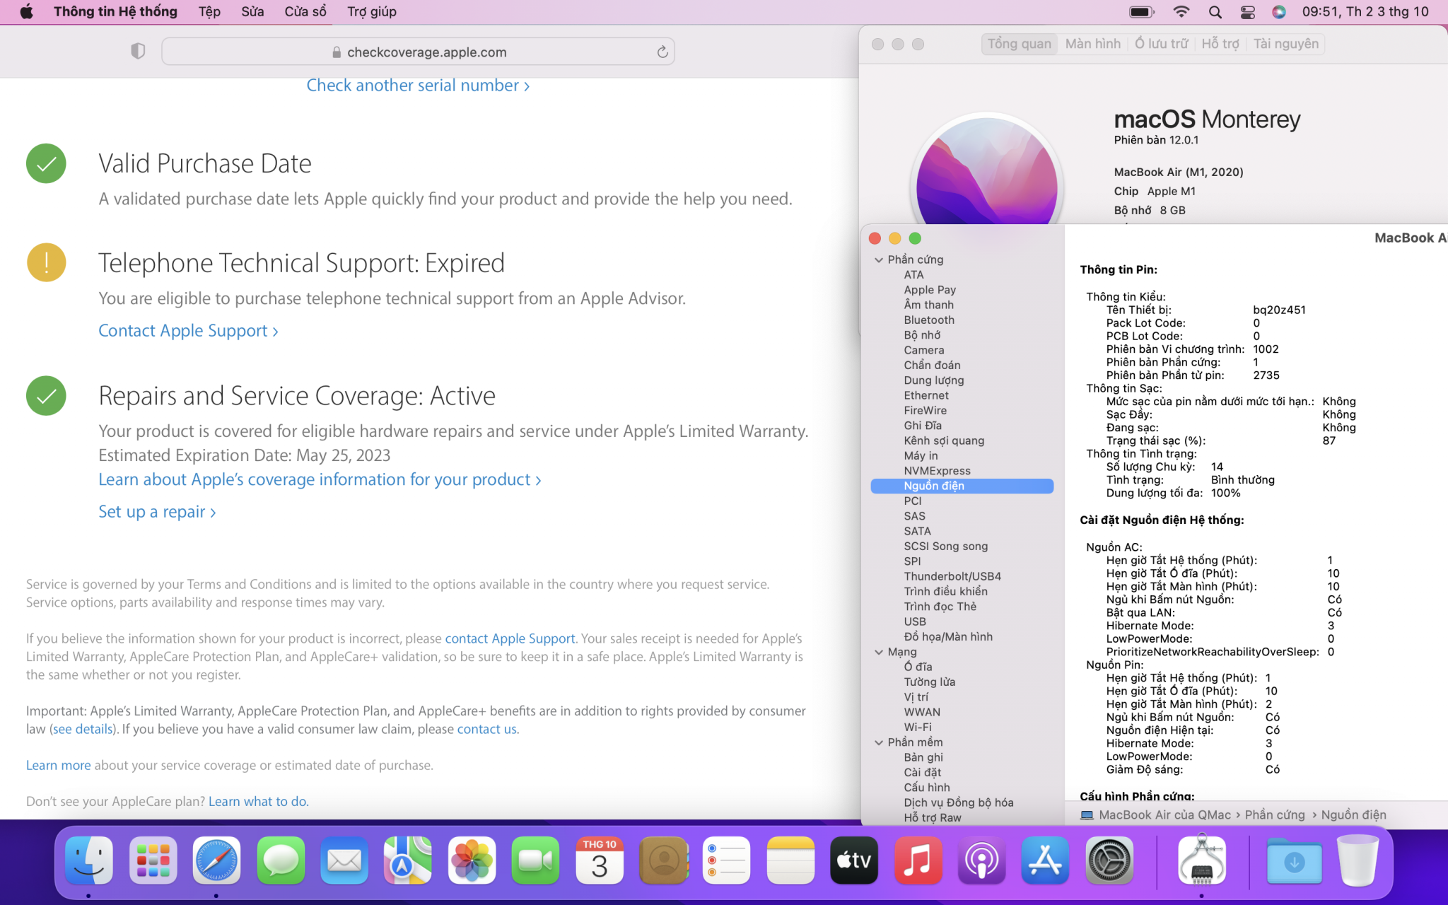The width and height of the screenshot is (1448, 905).
Task: Collapse the Mạng section chevron
Action: pyautogui.click(x=879, y=652)
